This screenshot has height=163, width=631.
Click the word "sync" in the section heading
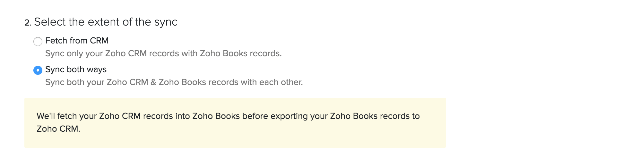[x=166, y=22]
